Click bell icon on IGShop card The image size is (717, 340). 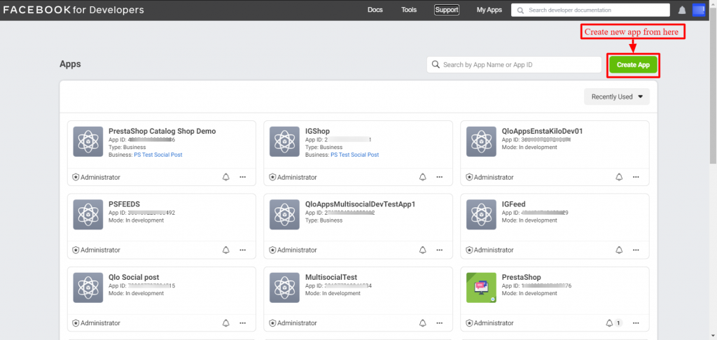tap(422, 177)
